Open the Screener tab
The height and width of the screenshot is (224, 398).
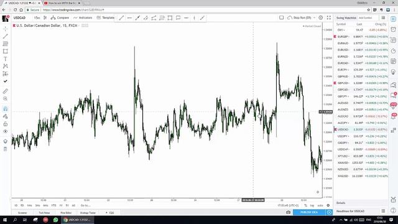point(22,213)
